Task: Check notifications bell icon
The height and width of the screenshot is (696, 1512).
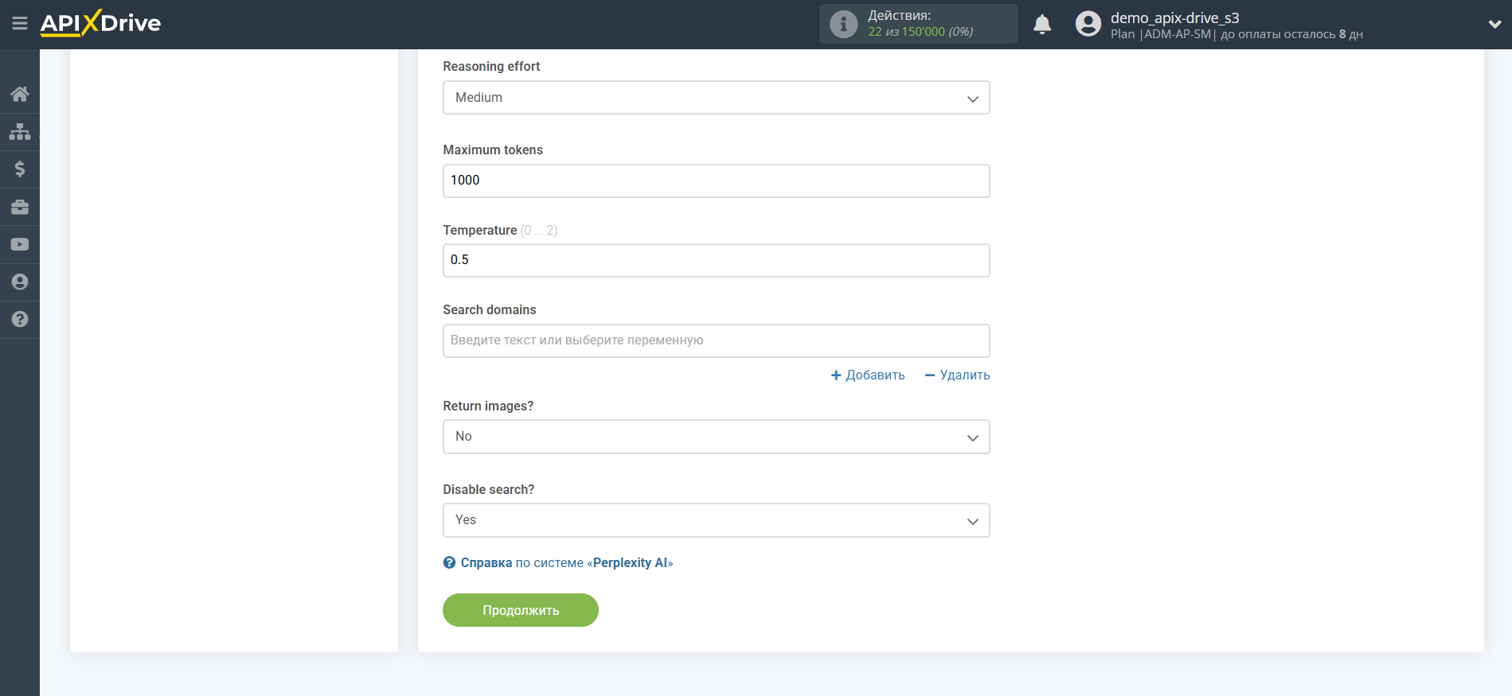Action: pyautogui.click(x=1041, y=25)
